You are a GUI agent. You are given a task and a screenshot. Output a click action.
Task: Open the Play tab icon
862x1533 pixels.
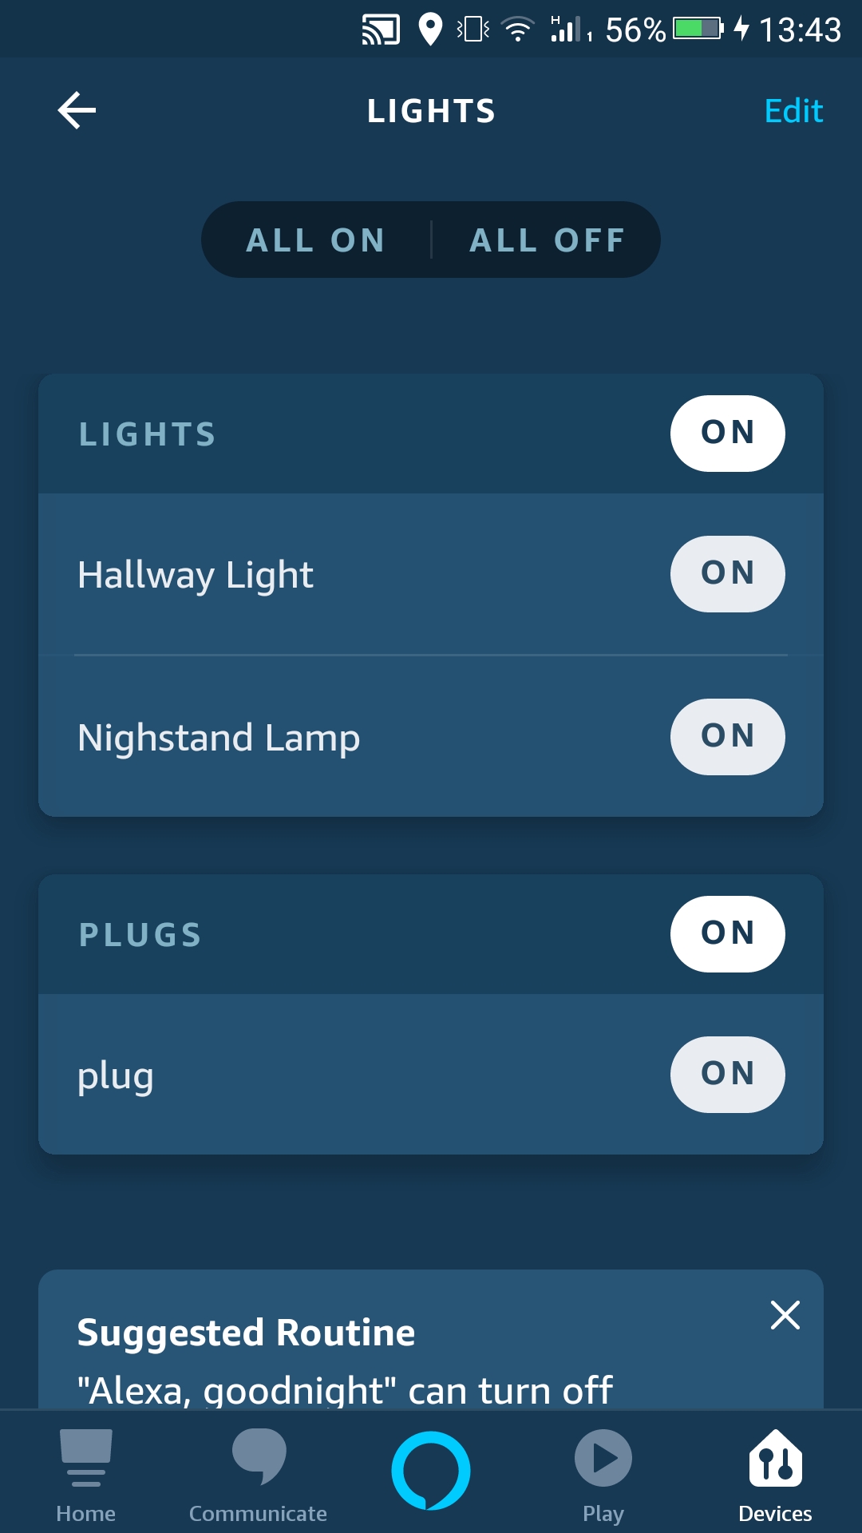coord(603,1458)
